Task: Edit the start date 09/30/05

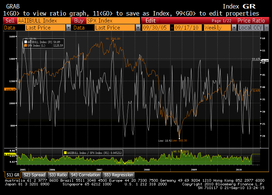Action: [x=156, y=28]
